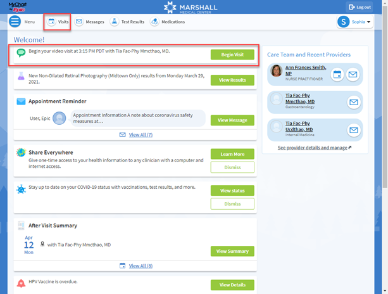Dismiss the COVID-19 status card
Viewport: 388px width, 294px height.
(232, 204)
